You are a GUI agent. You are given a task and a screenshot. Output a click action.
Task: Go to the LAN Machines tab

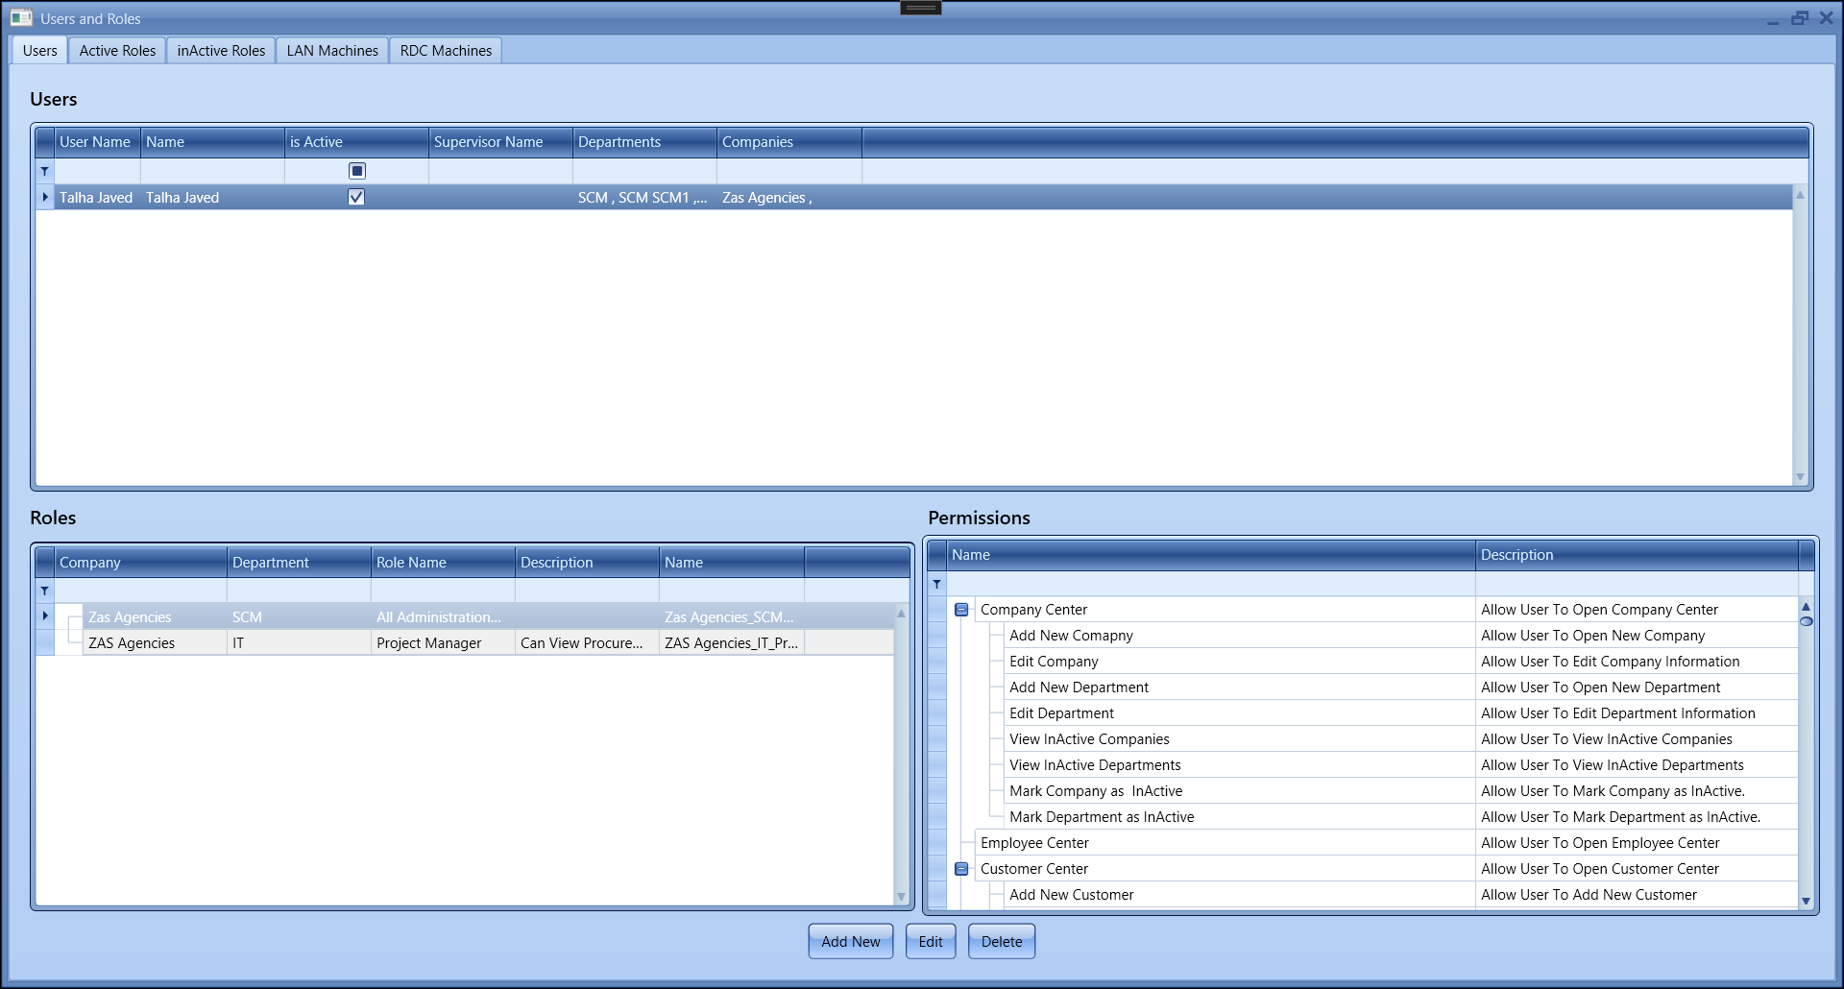point(332,51)
